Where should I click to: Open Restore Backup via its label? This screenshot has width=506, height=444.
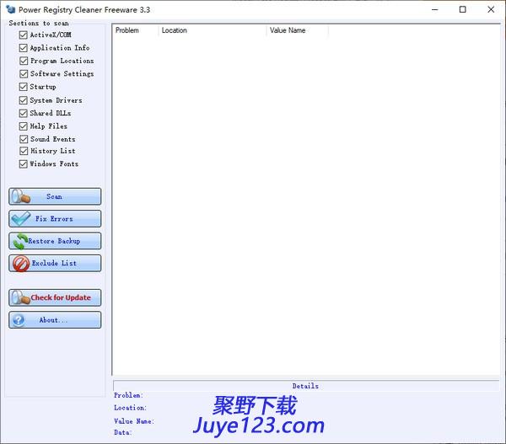coord(54,241)
